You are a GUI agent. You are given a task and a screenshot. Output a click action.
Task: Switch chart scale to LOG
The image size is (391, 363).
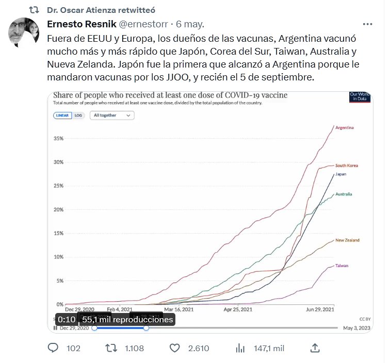(x=78, y=115)
